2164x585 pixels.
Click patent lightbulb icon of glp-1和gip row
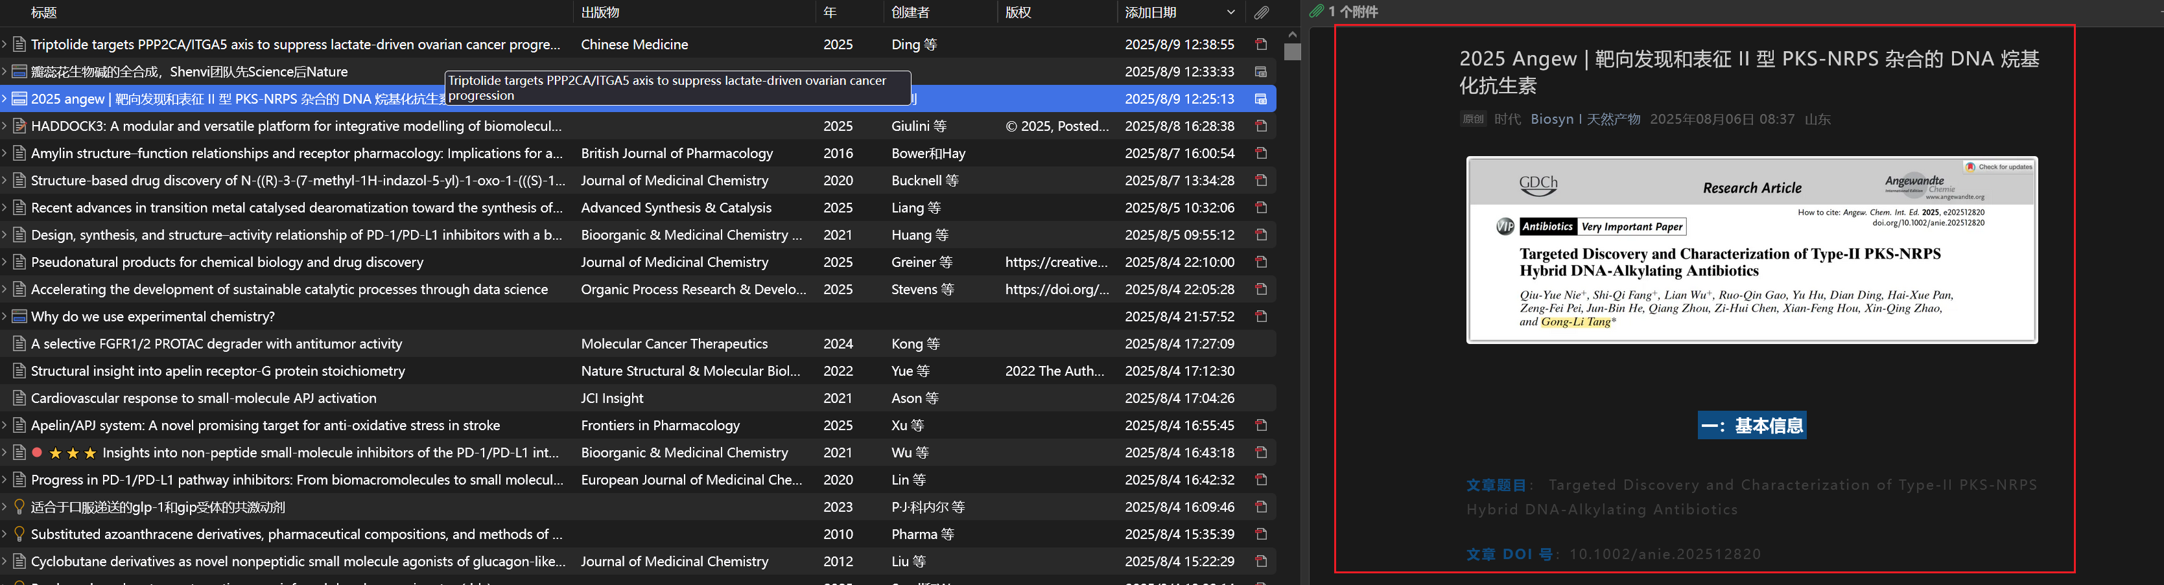point(19,507)
